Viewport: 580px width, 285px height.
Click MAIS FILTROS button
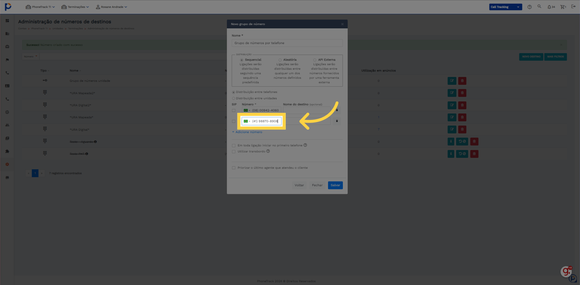click(556, 57)
